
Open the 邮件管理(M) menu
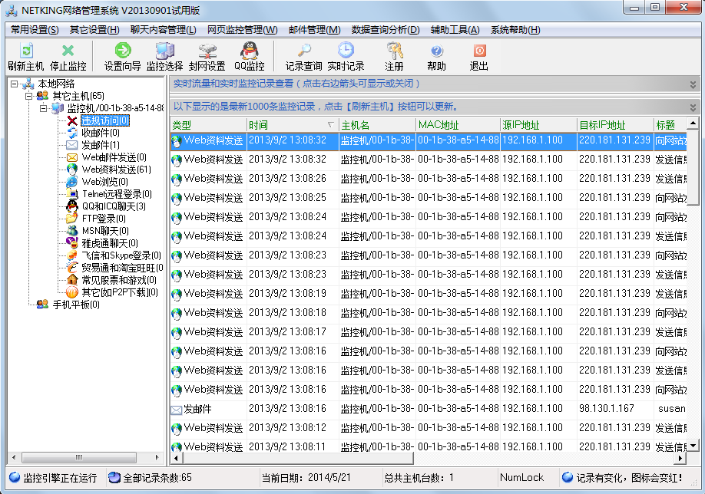click(x=315, y=30)
